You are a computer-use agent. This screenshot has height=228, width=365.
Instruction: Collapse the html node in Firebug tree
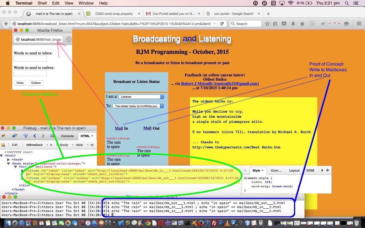coord(2,156)
